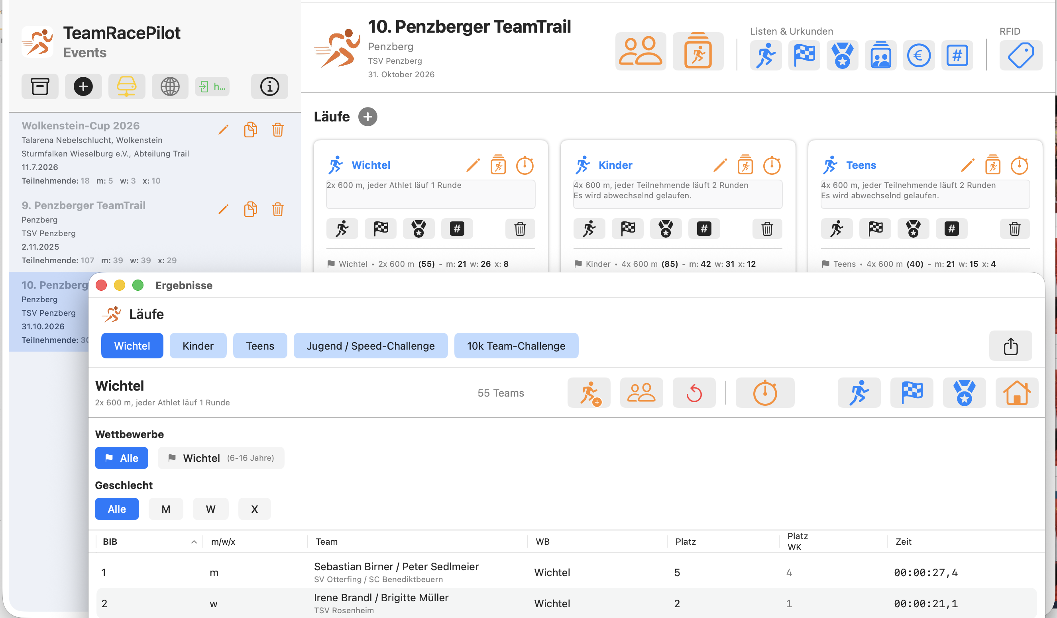Screen dimensions: 1057x618
Task: Click the share export icon in Ergebnisse
Action: pos(1010,346)
